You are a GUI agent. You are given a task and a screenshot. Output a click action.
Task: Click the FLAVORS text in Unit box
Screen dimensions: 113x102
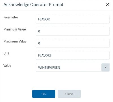tap(45, 55)
